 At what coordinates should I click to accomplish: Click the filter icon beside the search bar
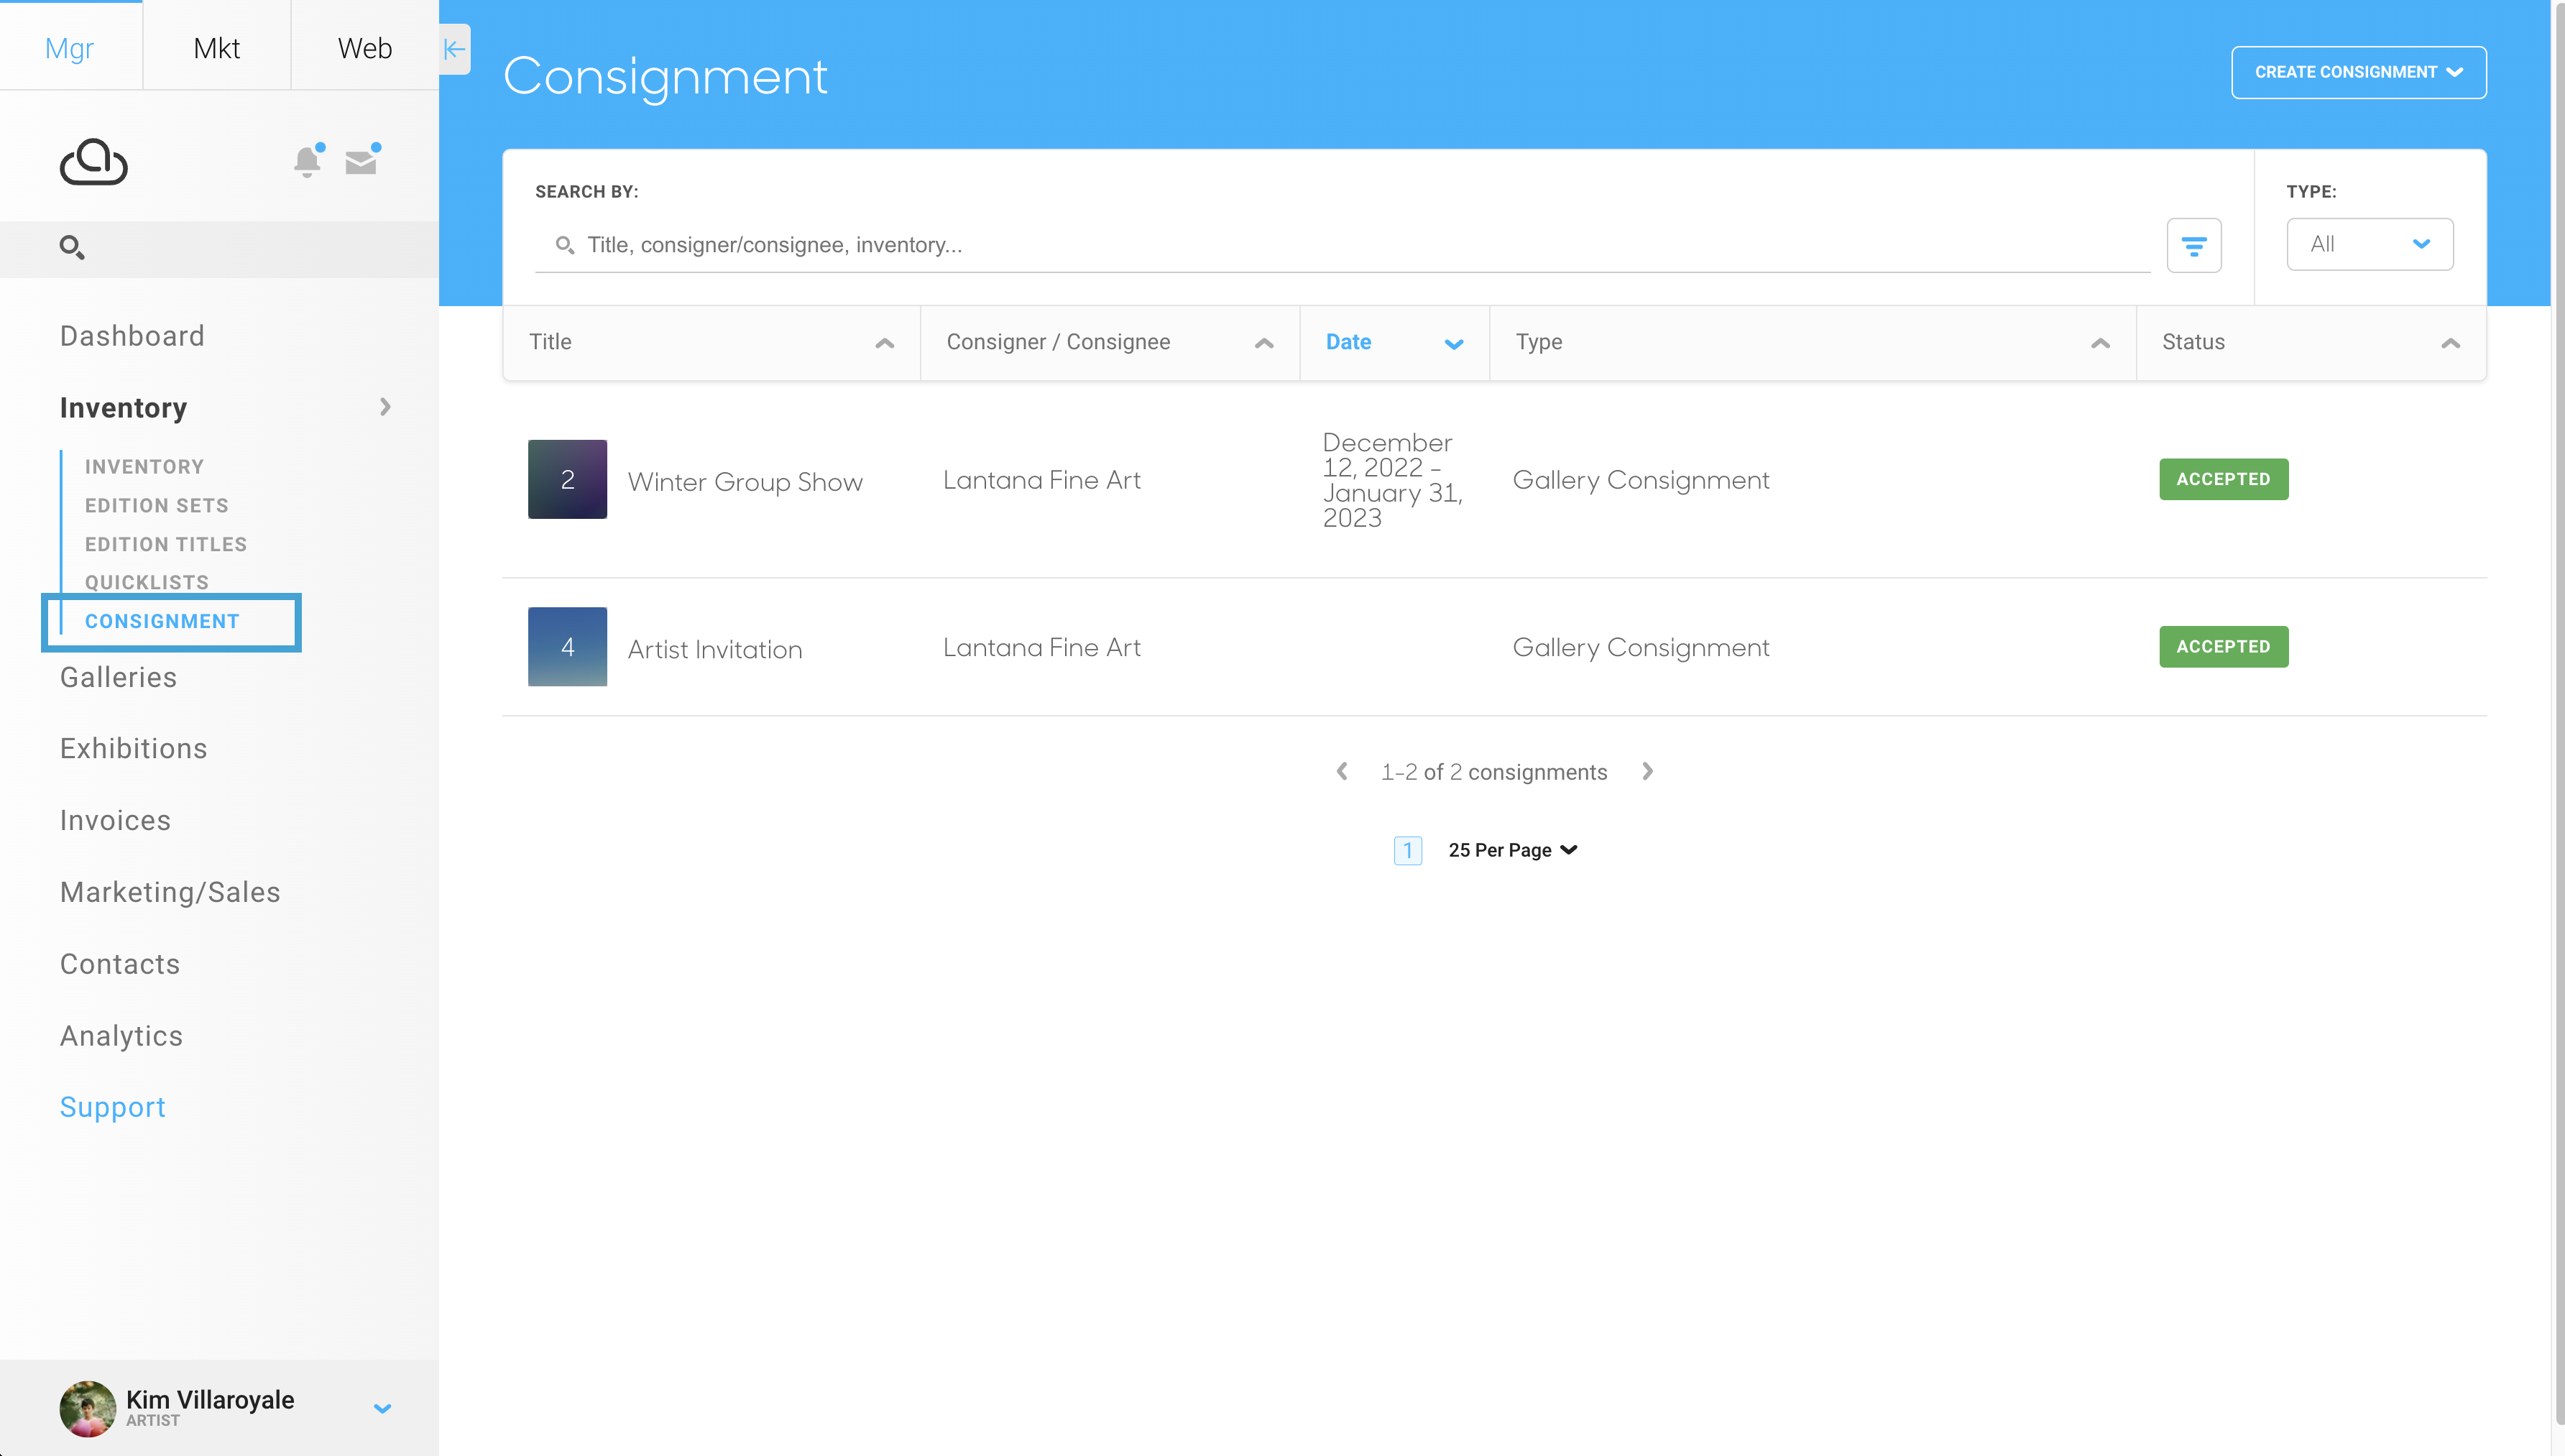[2195, 245]
